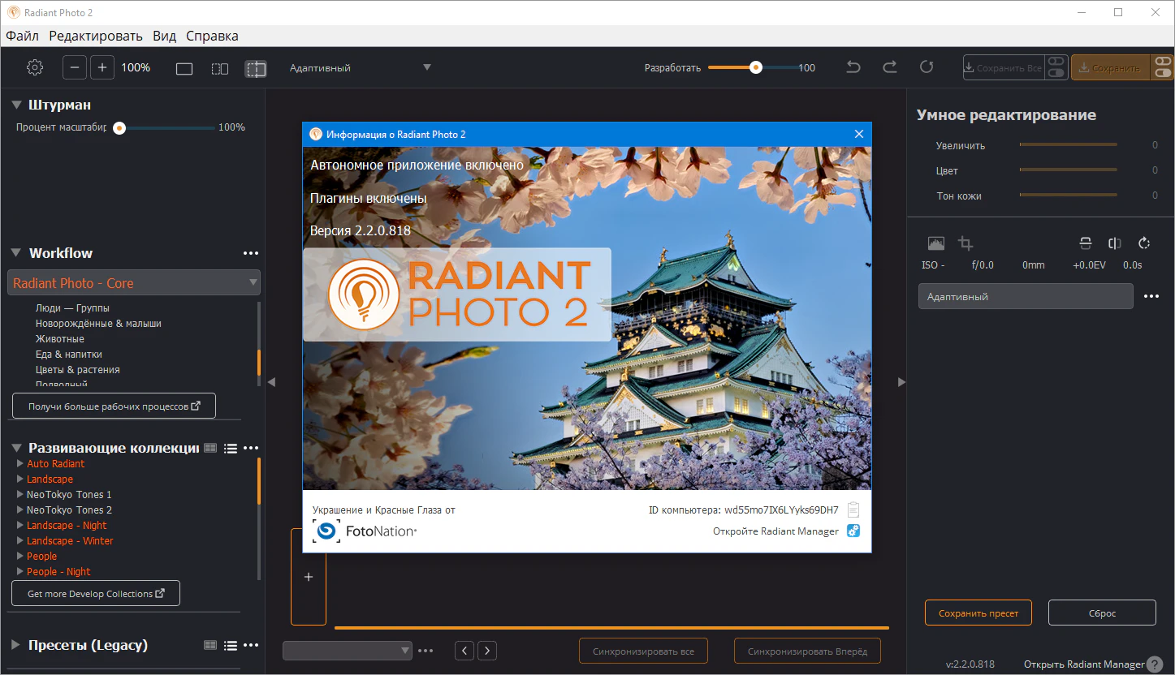Open the Файл menu
The height and width of the screenshot is (675, 1175).
coord(22,36)
